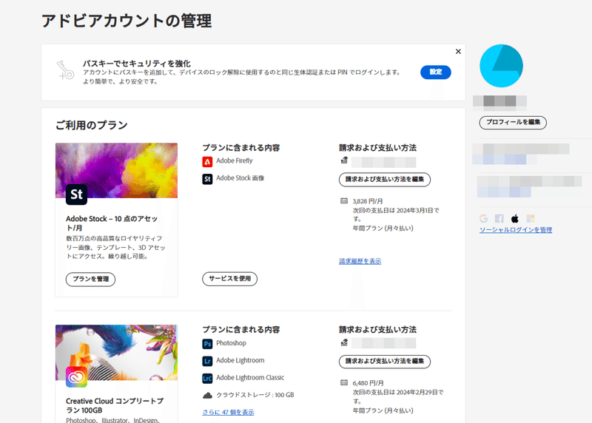The width and height of the screenshot is (592, 423).
Task: Expand さらに 47 個を表示 link
Action: 228,413
